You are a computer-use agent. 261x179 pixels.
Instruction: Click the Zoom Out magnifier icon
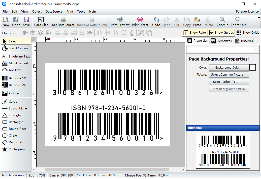(238, 20)
